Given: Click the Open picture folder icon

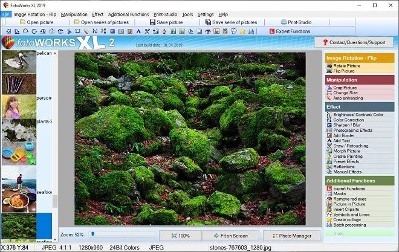Looking at the screenshot, I should 22,22.
